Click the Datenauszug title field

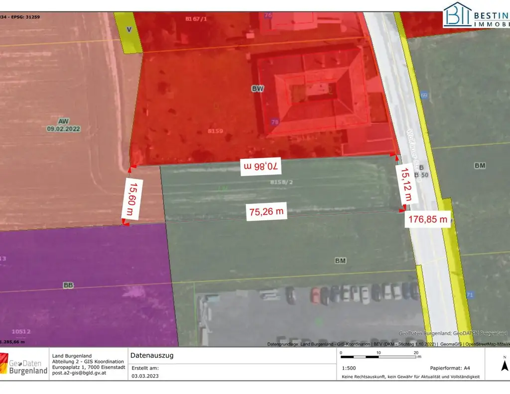click(x=152, y=355)
